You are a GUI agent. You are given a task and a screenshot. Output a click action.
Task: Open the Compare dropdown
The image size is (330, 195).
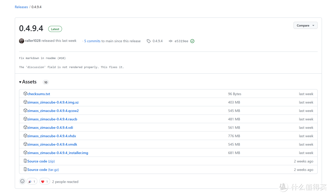(305, 26)
